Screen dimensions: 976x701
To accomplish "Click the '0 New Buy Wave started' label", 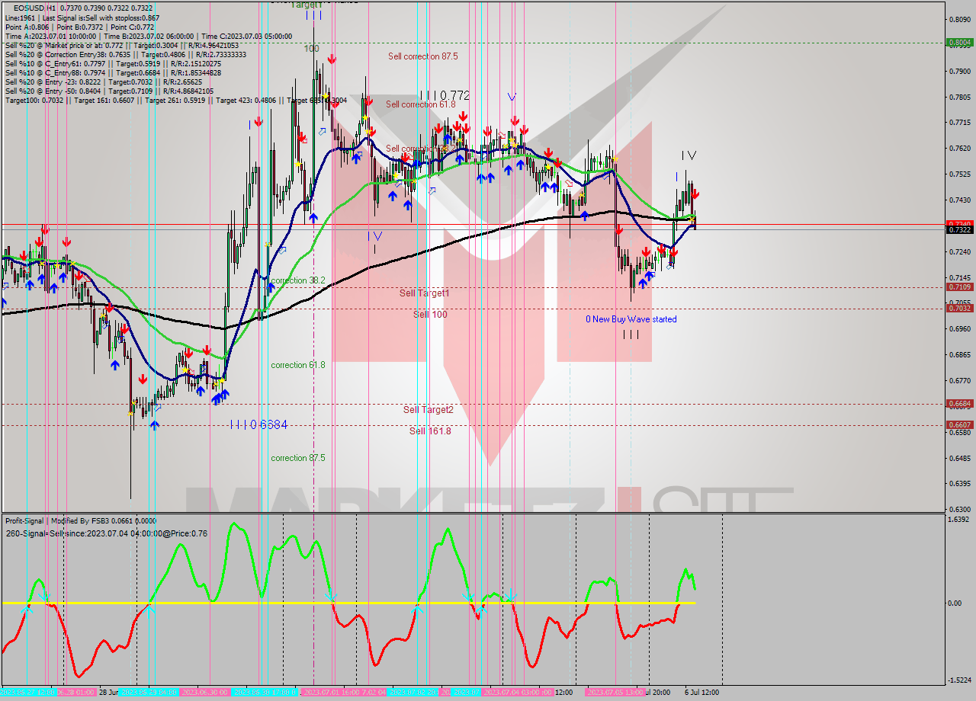I will point(631,319).
